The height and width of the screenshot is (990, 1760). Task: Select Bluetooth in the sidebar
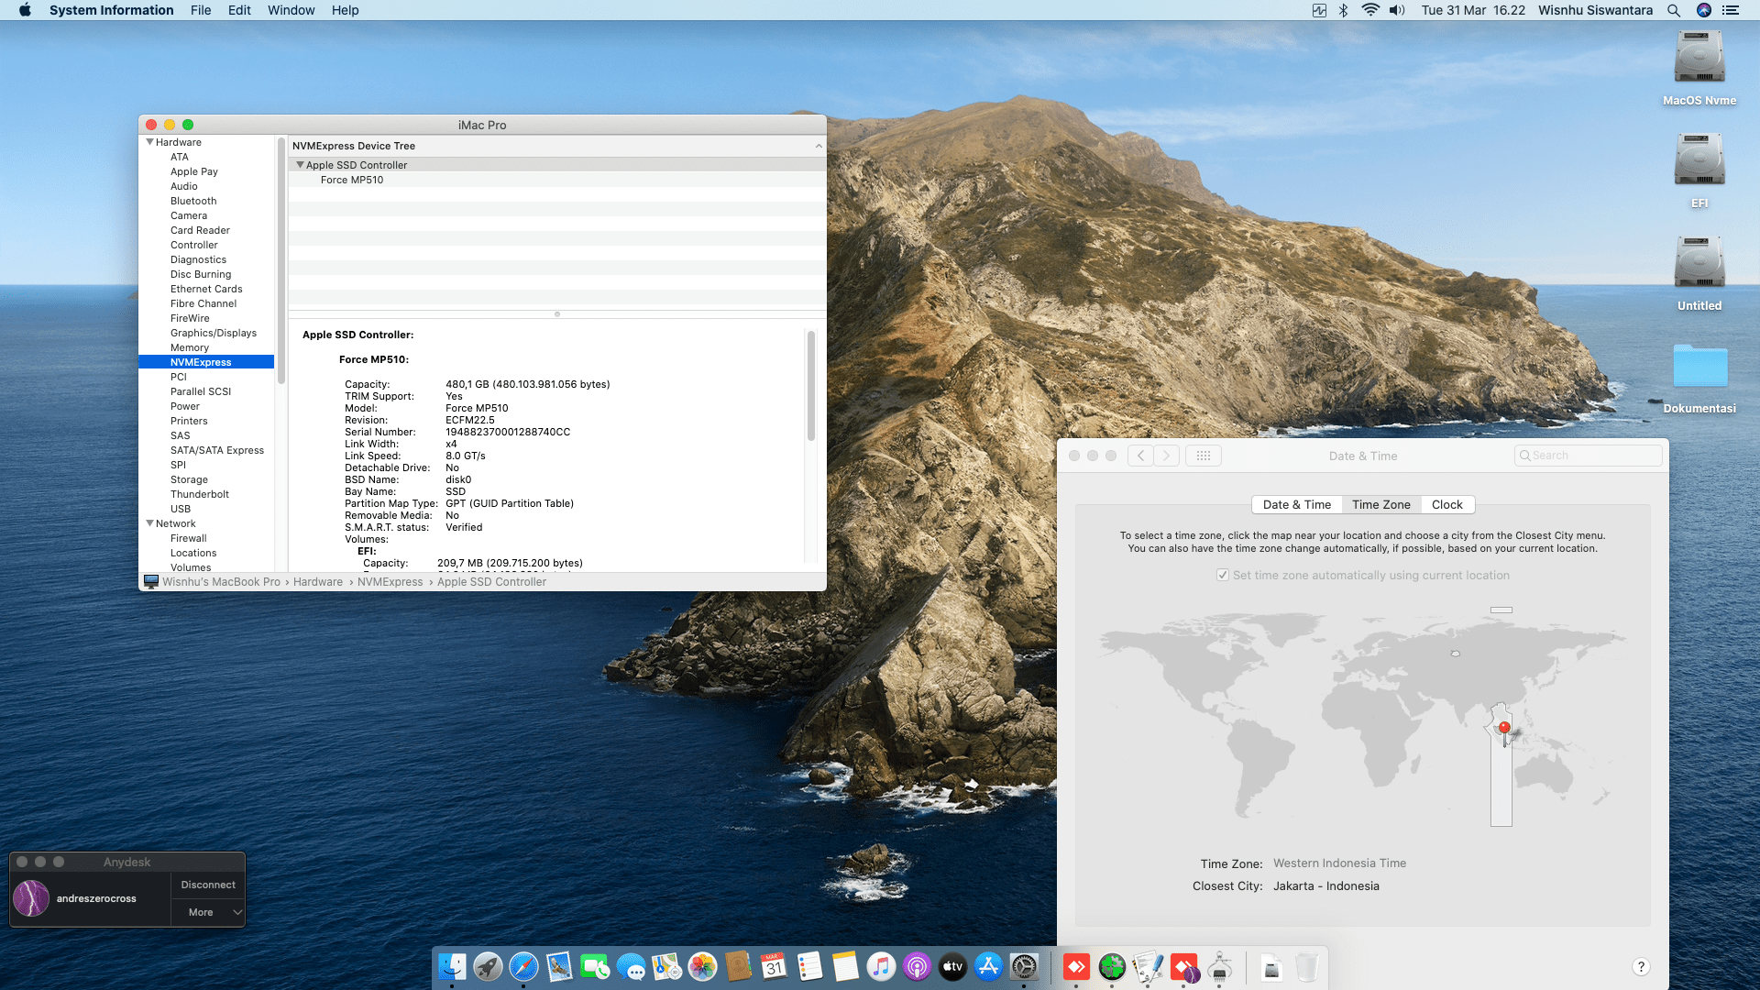click(x=193, y=201)
